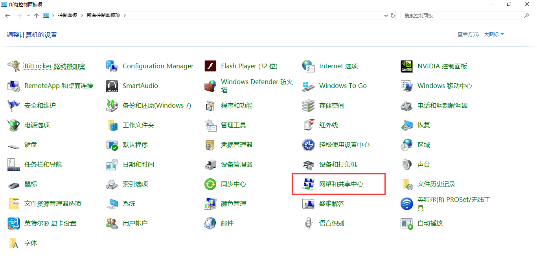Open 任务栏和导航 icon
The height and width of the screenshot is (260, 537).
[14, 164]
